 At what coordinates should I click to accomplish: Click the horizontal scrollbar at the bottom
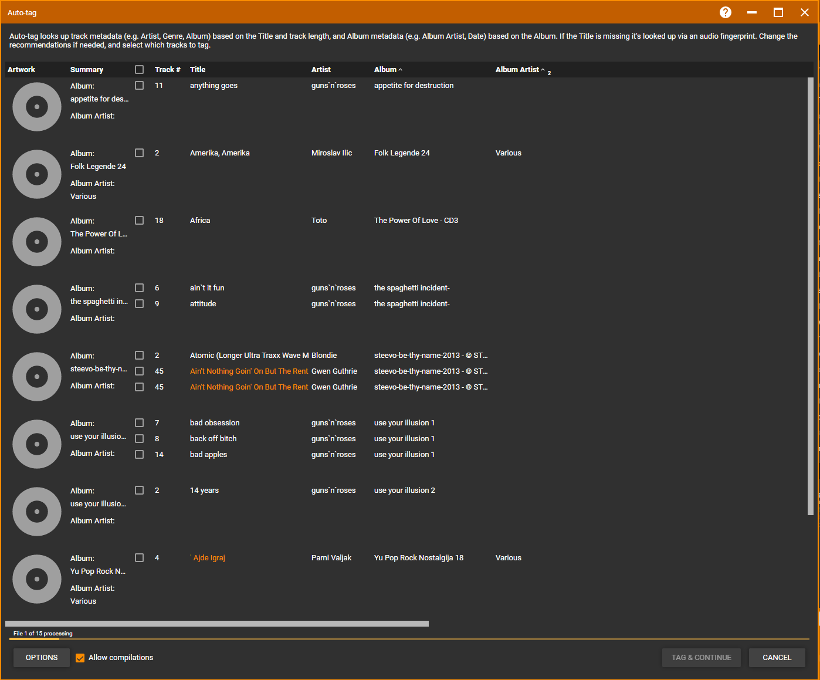tap(217, 624)
